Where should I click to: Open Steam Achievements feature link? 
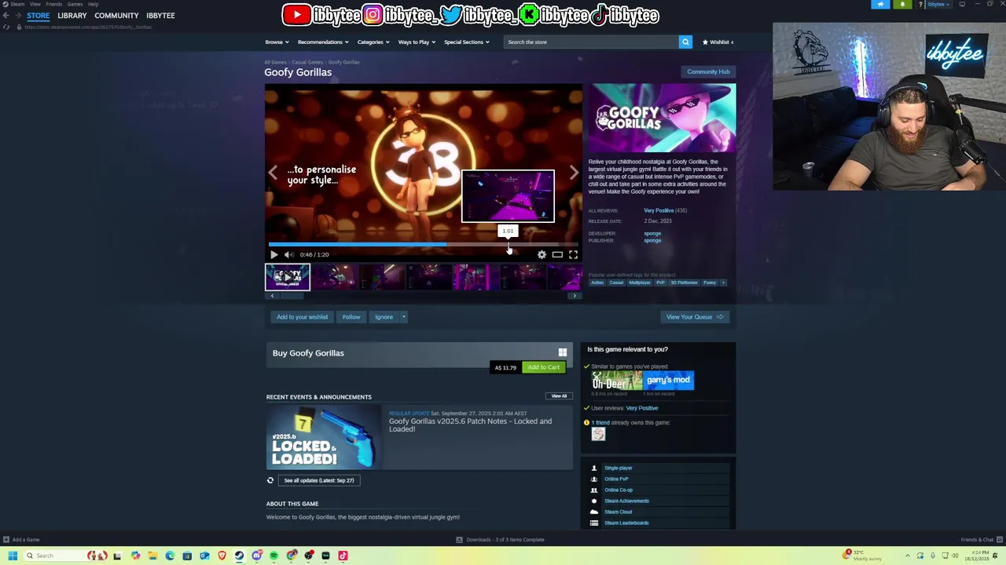(x=626, y=501)
